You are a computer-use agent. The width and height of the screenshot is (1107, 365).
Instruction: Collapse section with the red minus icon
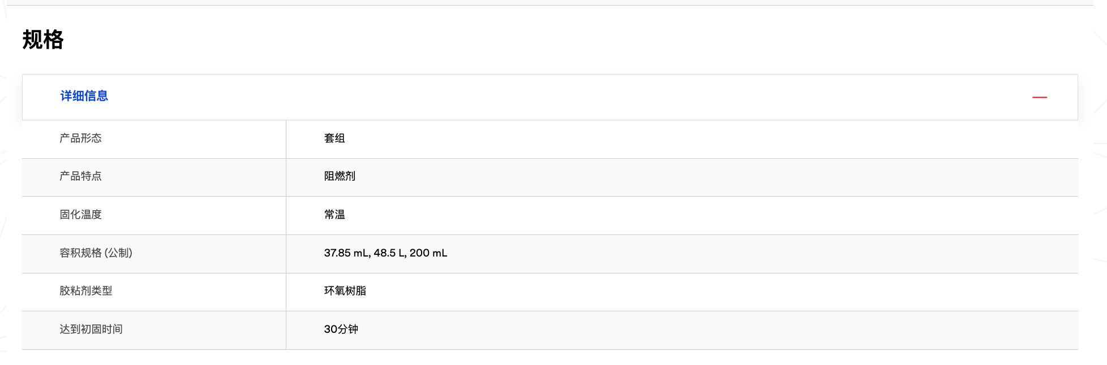click(1039, 97)
